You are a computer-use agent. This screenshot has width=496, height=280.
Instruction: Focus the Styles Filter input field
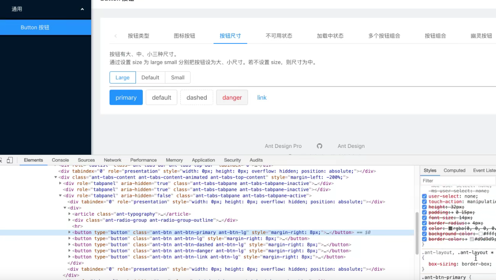(458, 181)
